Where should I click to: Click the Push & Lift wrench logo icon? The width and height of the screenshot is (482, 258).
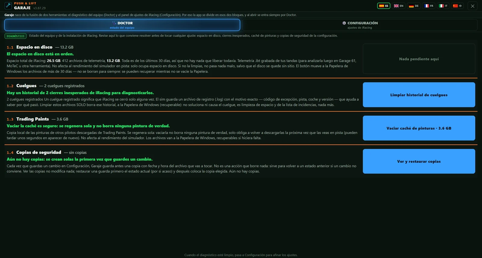click(8, 5)
